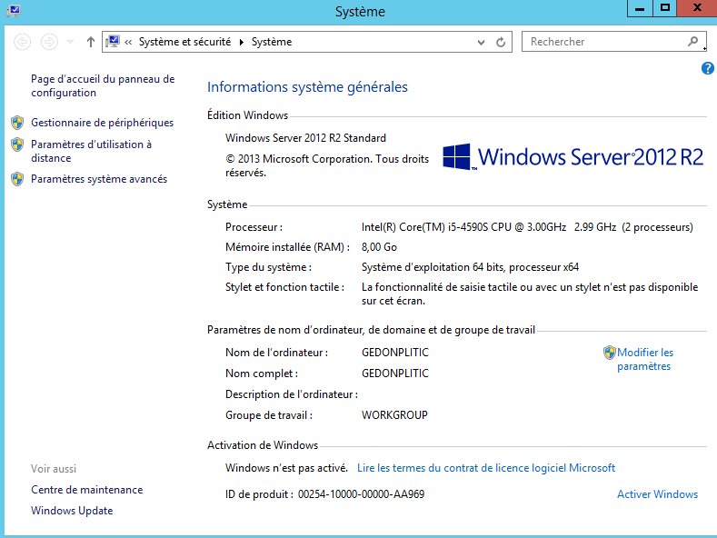Click product ID 00254-10000-00000-AA969
This screenshot has height=538, width=717.
[362, 494]
